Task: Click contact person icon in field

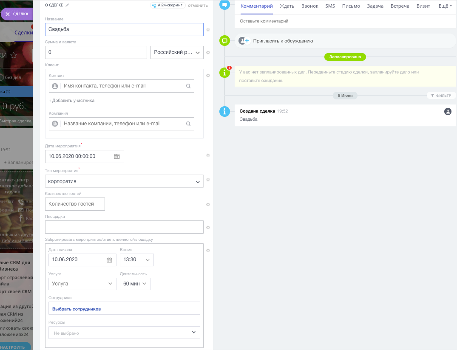Action: point(55,86)
